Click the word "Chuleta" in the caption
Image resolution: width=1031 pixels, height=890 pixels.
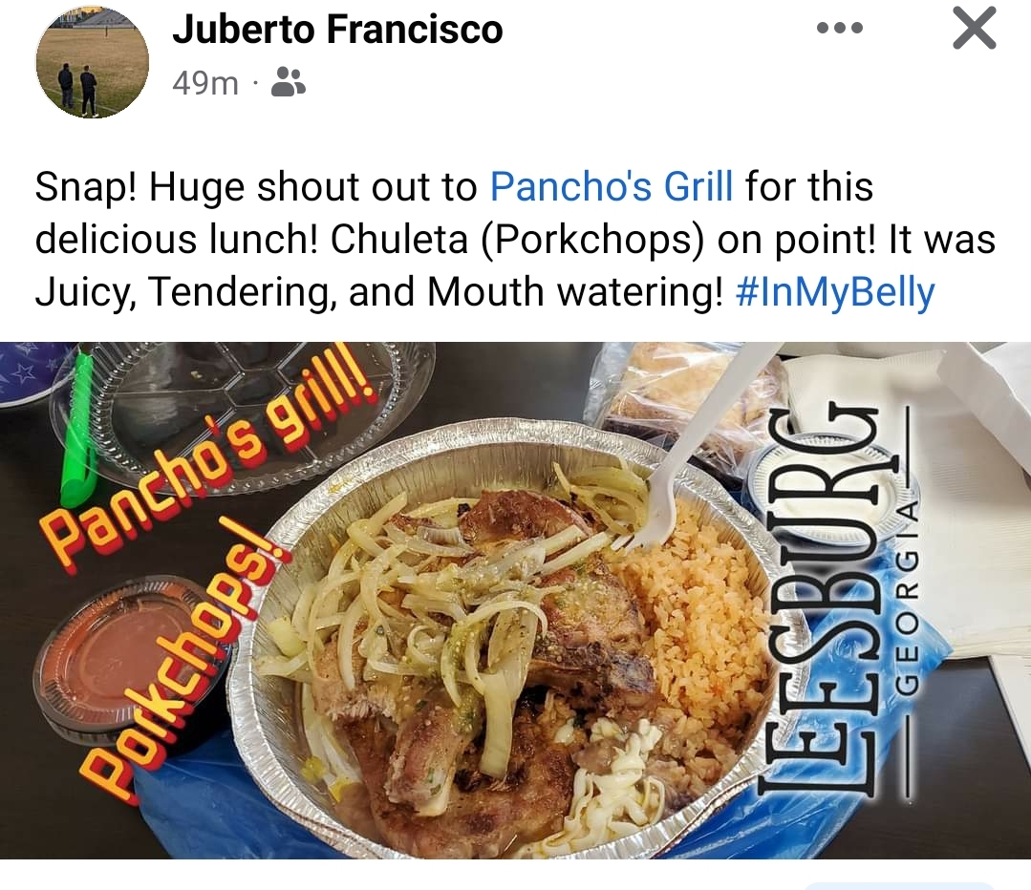click(399, 240)
